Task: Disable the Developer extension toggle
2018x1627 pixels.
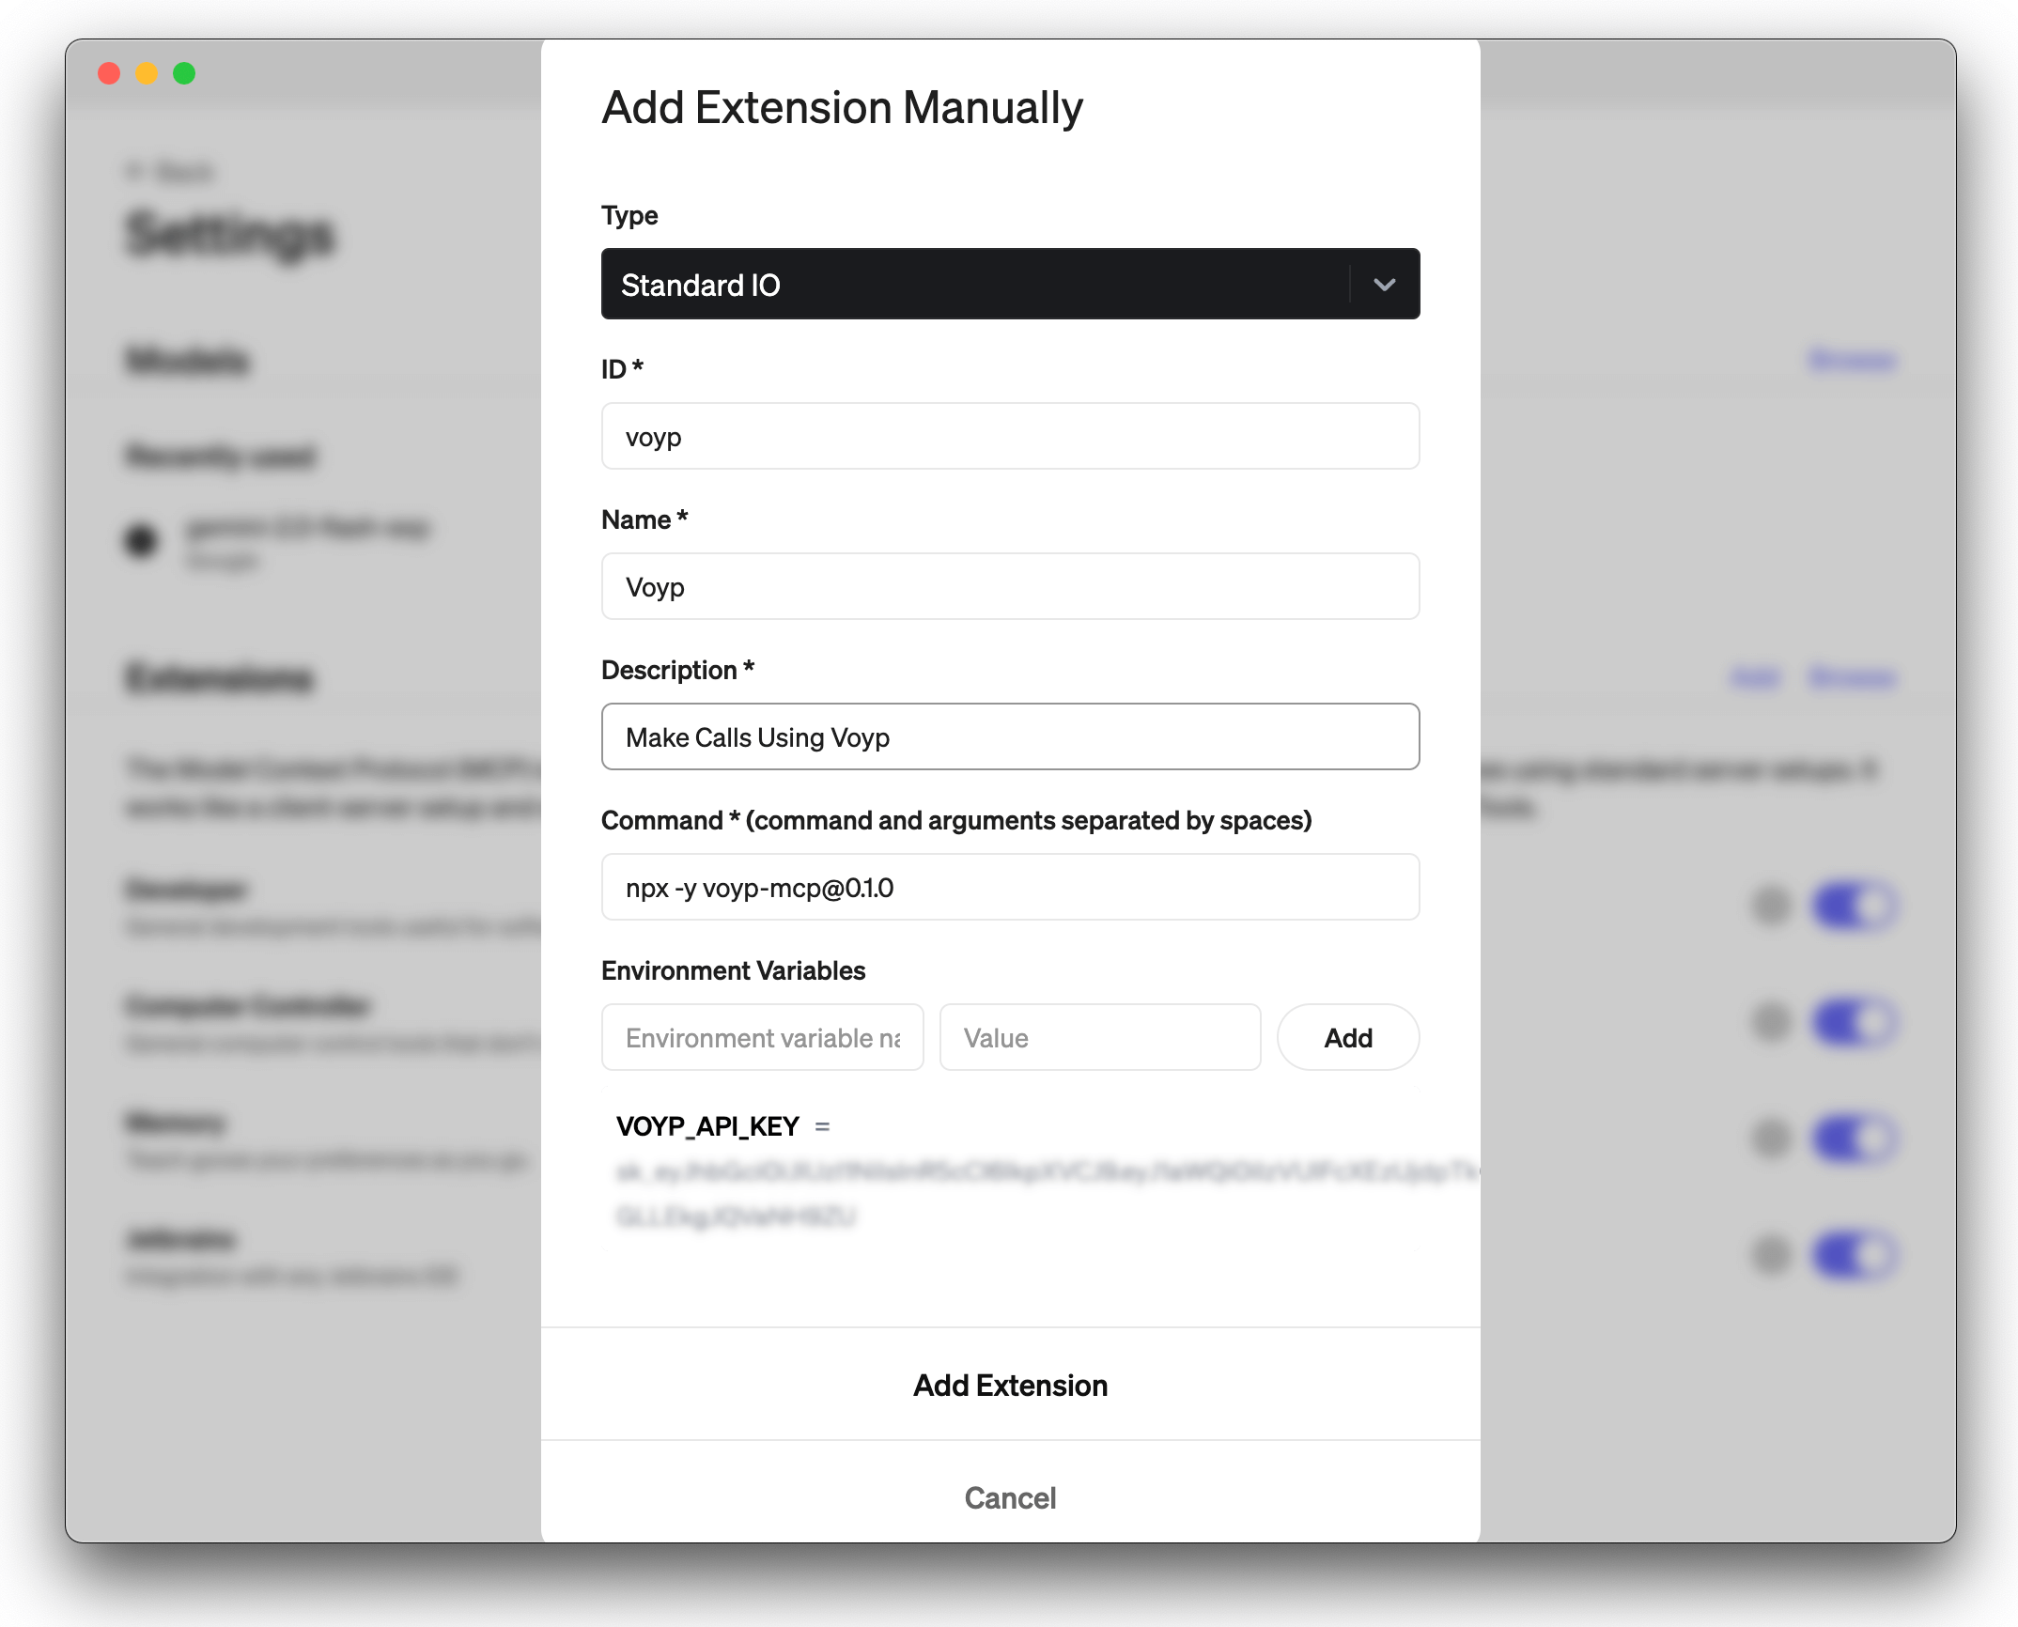Action: pyautogui.click(x=1855, y=906)
